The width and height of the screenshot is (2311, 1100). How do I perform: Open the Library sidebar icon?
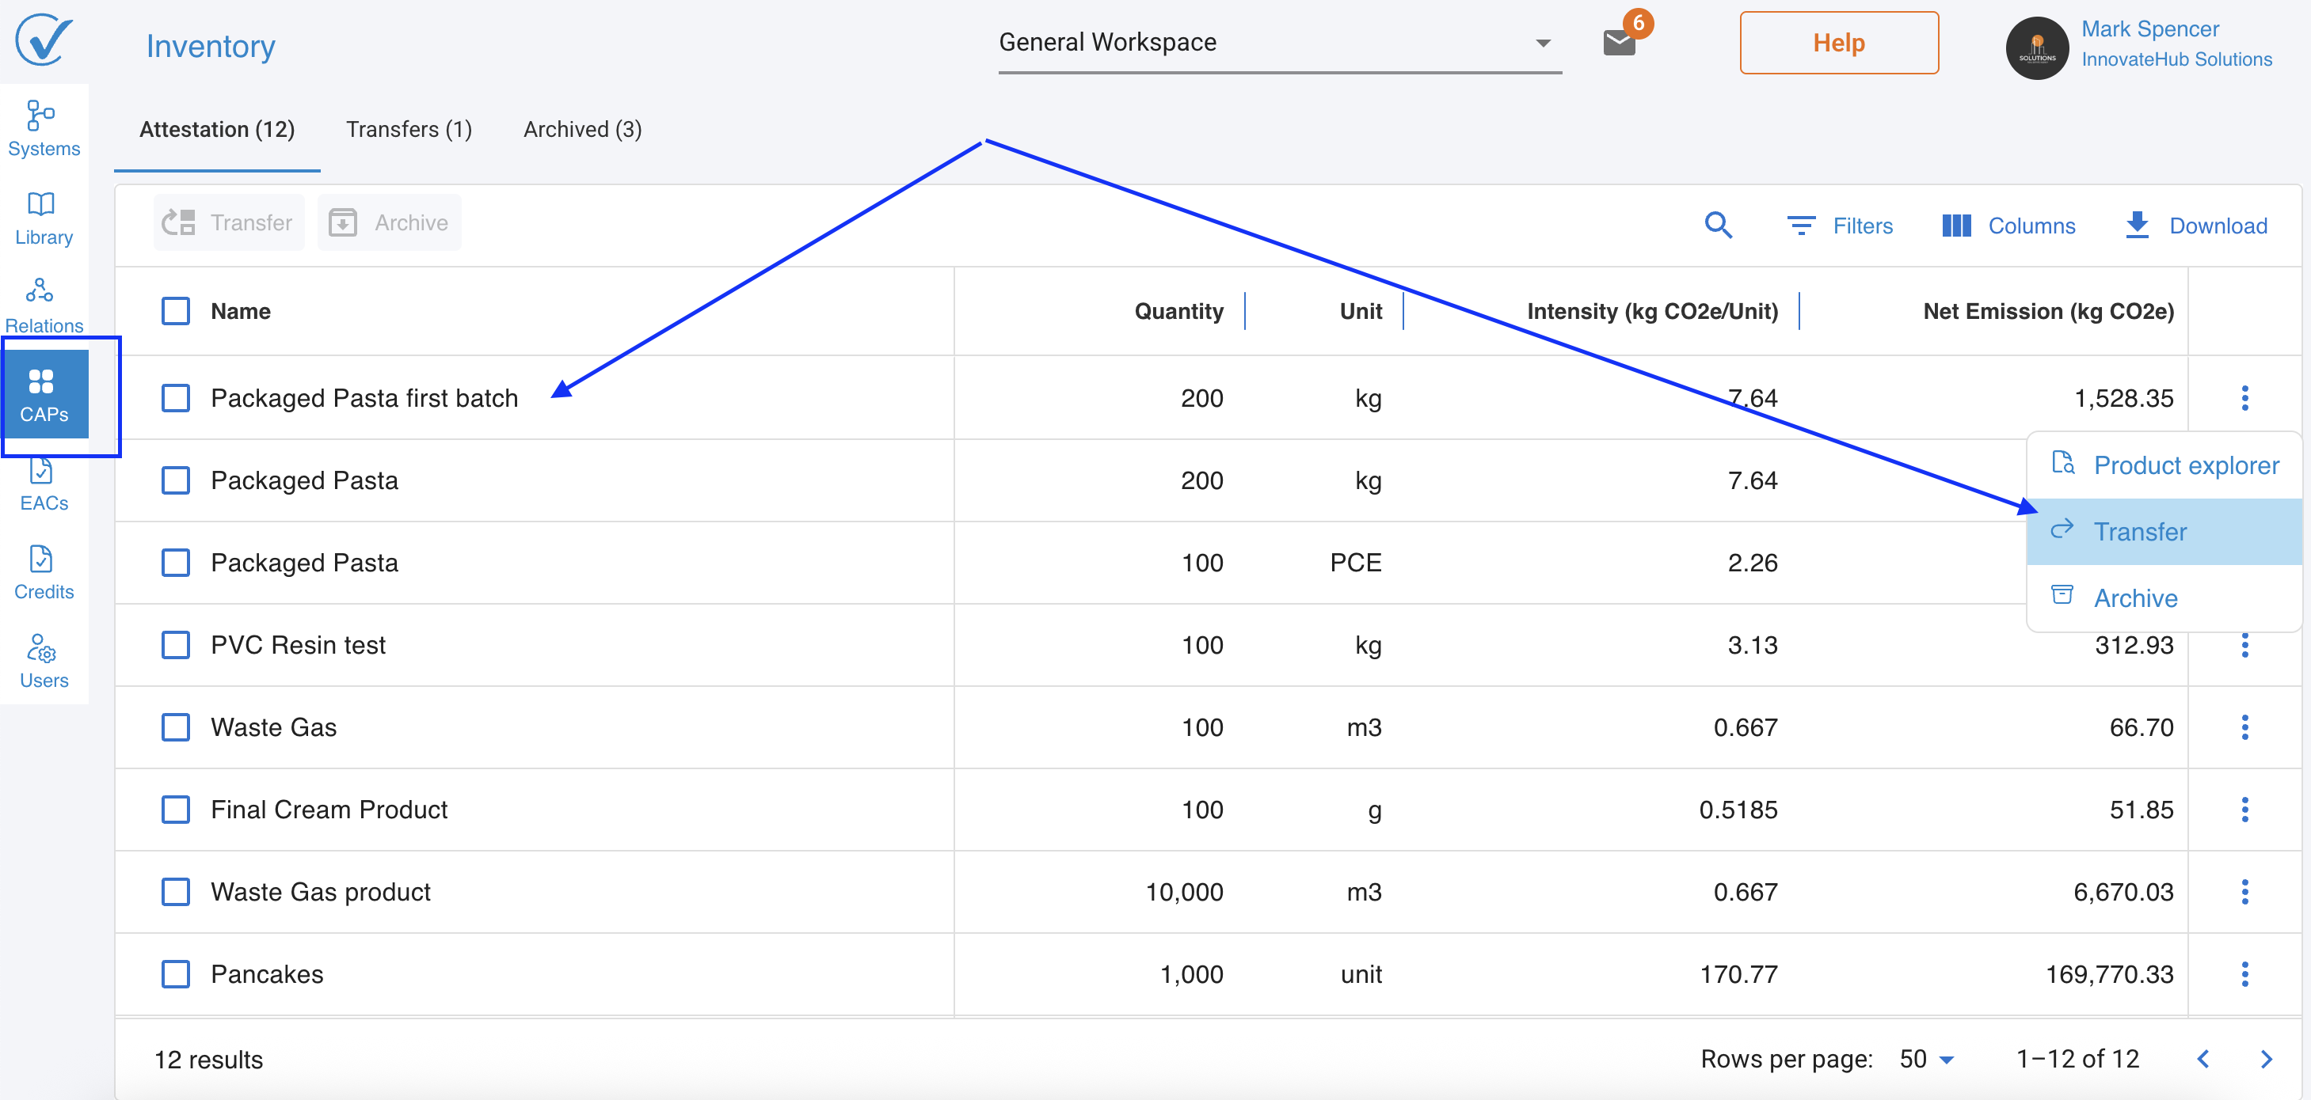[43, 217]
